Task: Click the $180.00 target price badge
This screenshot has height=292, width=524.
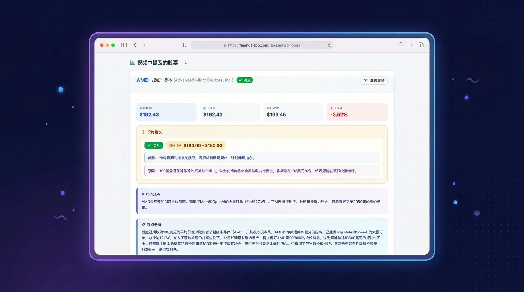Action: click(x=196, y=145)
